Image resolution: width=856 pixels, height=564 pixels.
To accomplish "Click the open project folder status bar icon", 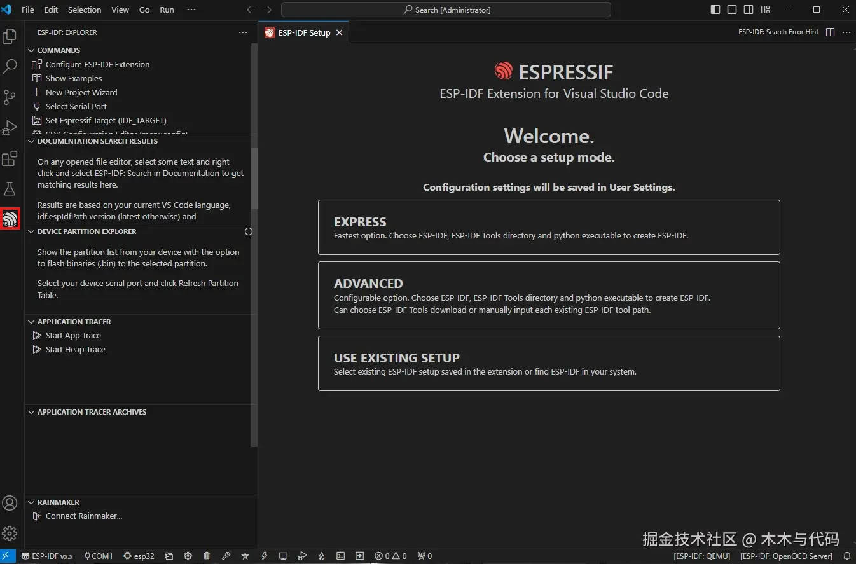I will (169, 556).
